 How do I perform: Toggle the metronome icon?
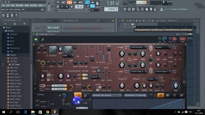(58, 2)
